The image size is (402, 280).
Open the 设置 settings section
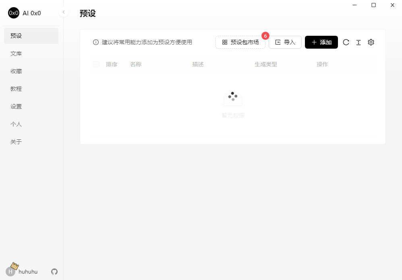[x=16, y=106]
